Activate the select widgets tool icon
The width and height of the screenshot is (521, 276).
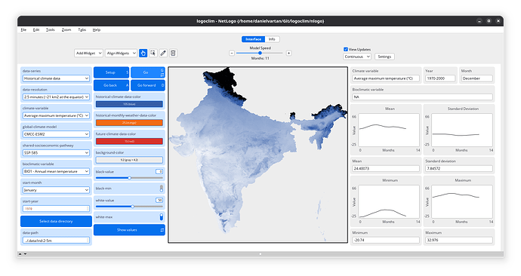[x=153, y=53]
